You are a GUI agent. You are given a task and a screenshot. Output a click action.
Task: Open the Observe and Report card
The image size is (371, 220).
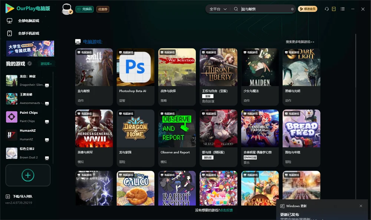click(x=177, y=138)
